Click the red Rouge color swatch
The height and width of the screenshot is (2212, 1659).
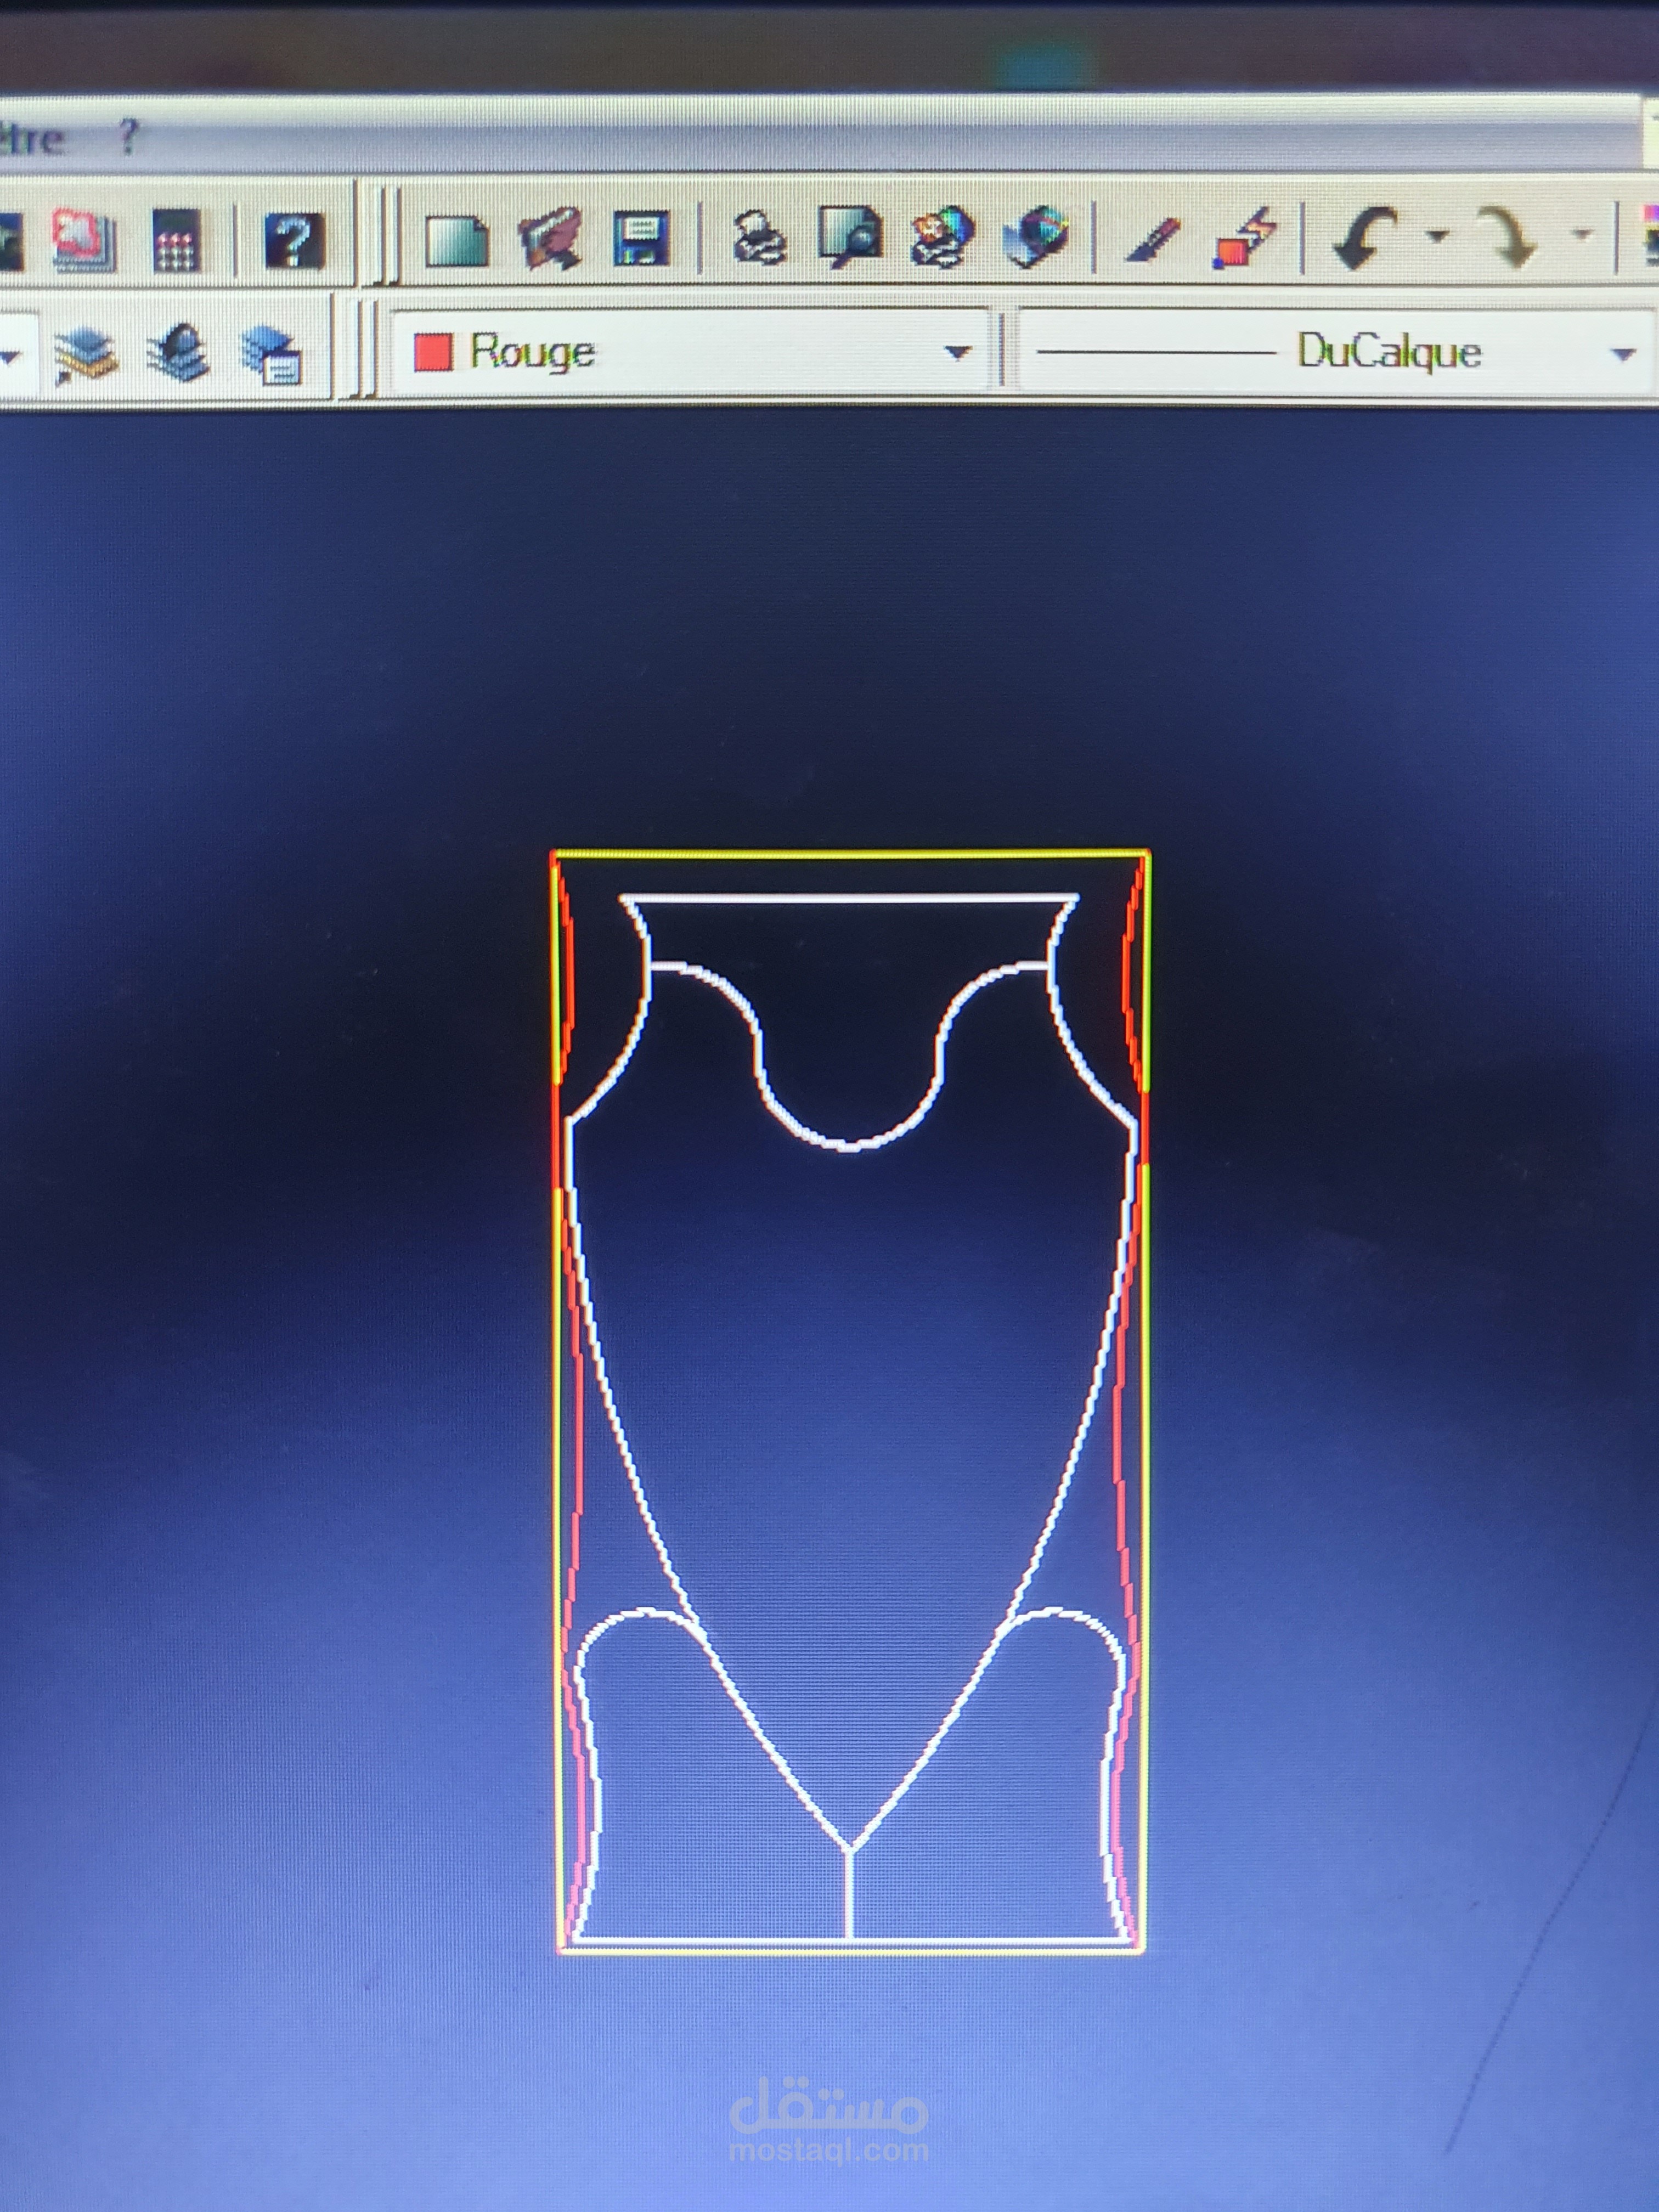click(x=433, y=352)
